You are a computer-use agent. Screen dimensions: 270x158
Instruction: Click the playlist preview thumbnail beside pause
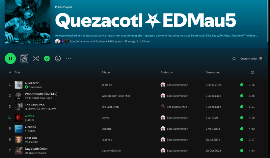(24, 59)
